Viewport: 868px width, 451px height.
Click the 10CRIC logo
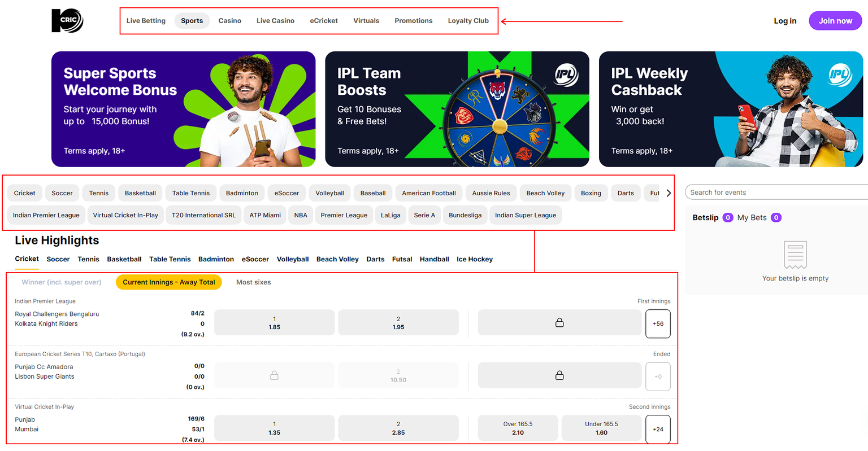[x=67, y=21]
